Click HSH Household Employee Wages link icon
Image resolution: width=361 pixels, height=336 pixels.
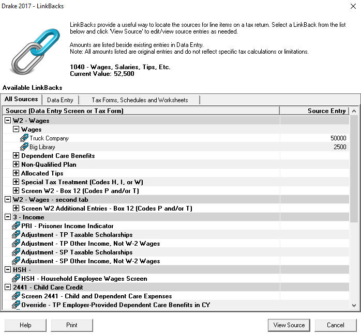16,279
